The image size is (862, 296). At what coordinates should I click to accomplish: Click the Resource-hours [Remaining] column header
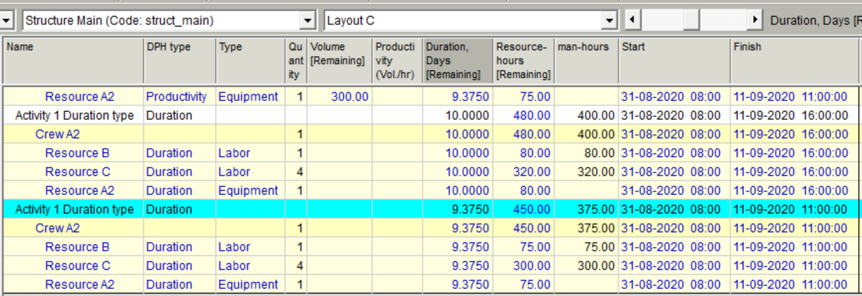point(524,61)
